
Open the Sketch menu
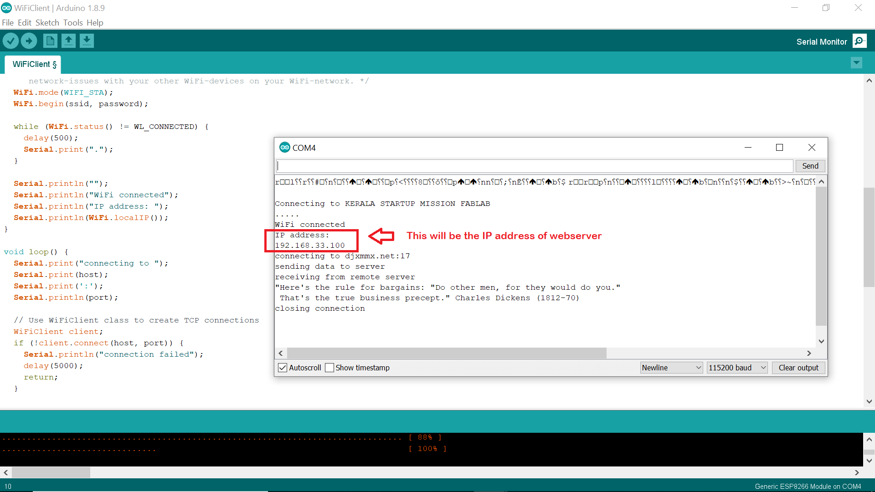[47, 23]
